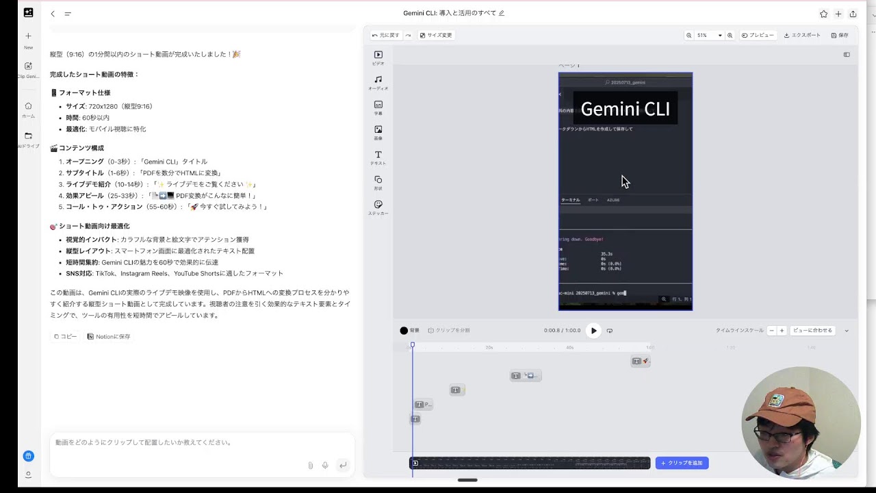
Task: Open the 背景 background color swatch
Action: 404,331
